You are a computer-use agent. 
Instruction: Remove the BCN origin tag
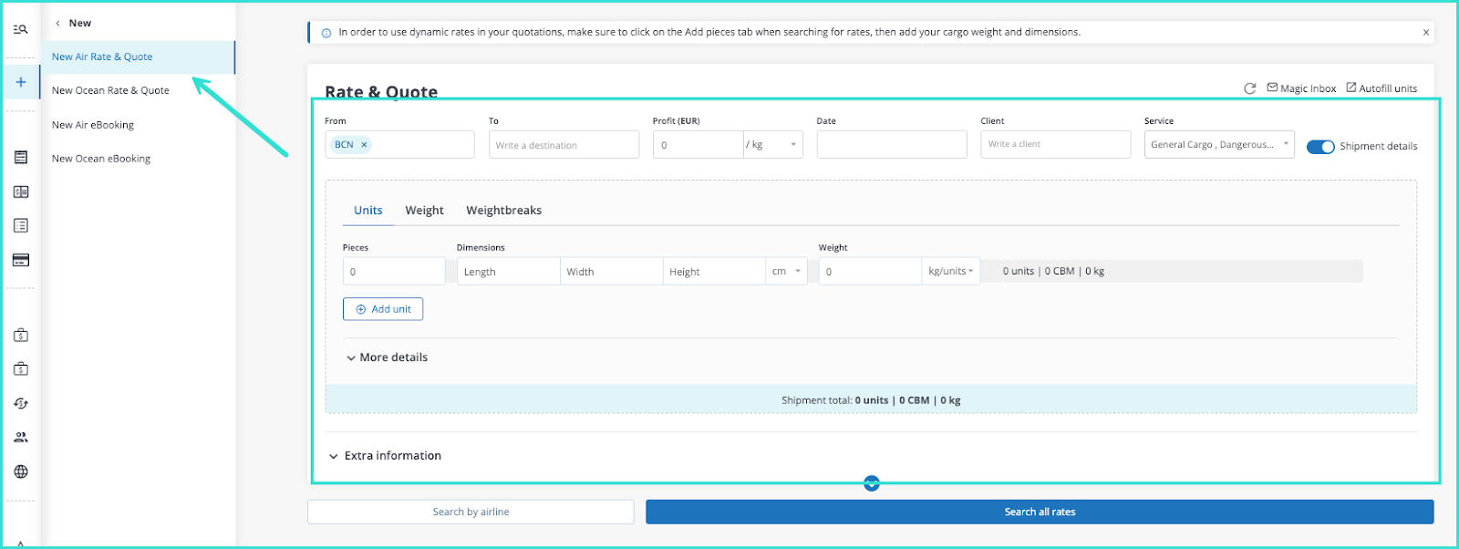(364, 145)
